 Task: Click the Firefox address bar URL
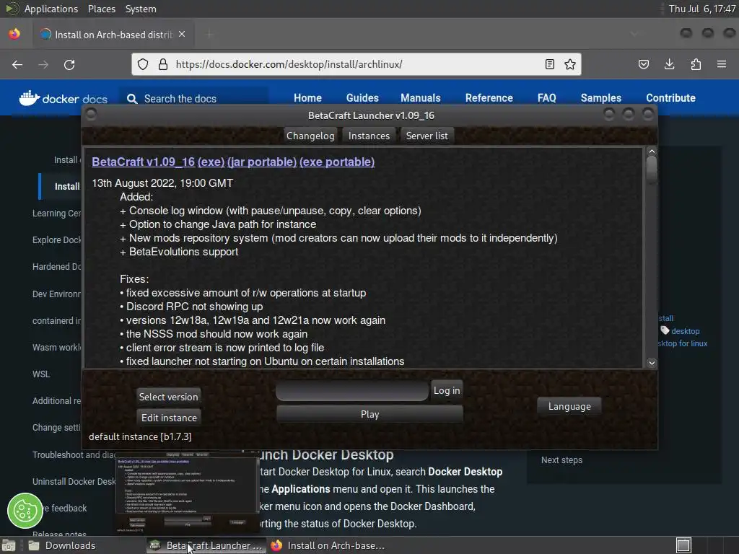[289, 64]
